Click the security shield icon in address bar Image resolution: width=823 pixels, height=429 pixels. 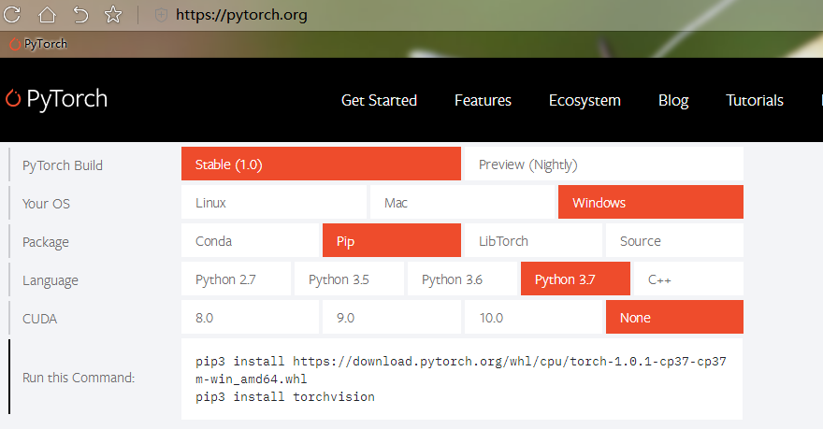161,15
